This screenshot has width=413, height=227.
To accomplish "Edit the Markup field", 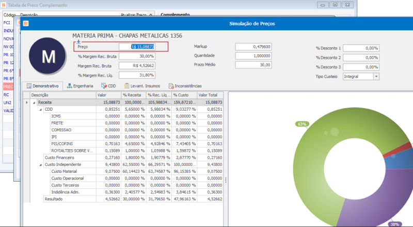I will pyautogui.click(x=253, y=47).
